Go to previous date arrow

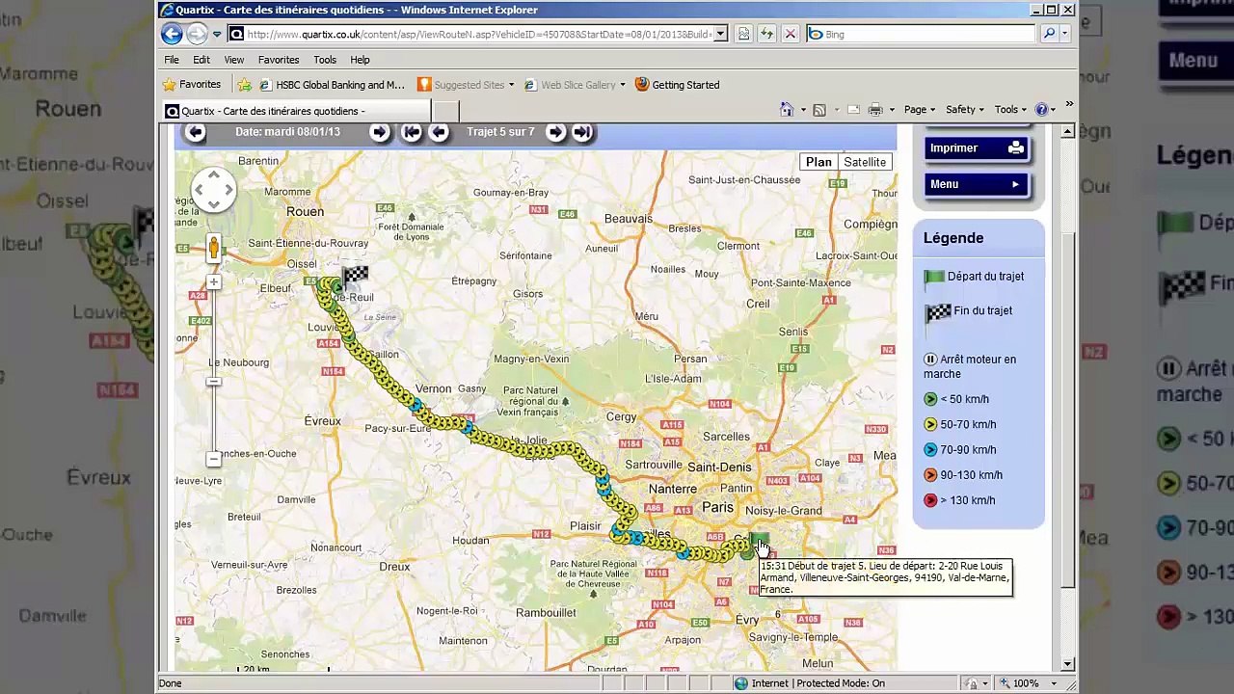coord(196,133)
